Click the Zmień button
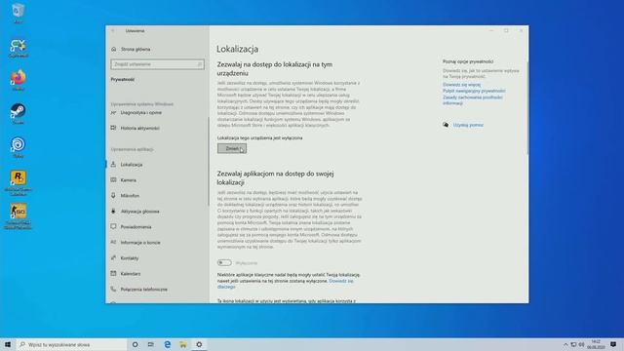Image resolution: width=624 pixels, height=351 pixels. [x=232, y=148]
